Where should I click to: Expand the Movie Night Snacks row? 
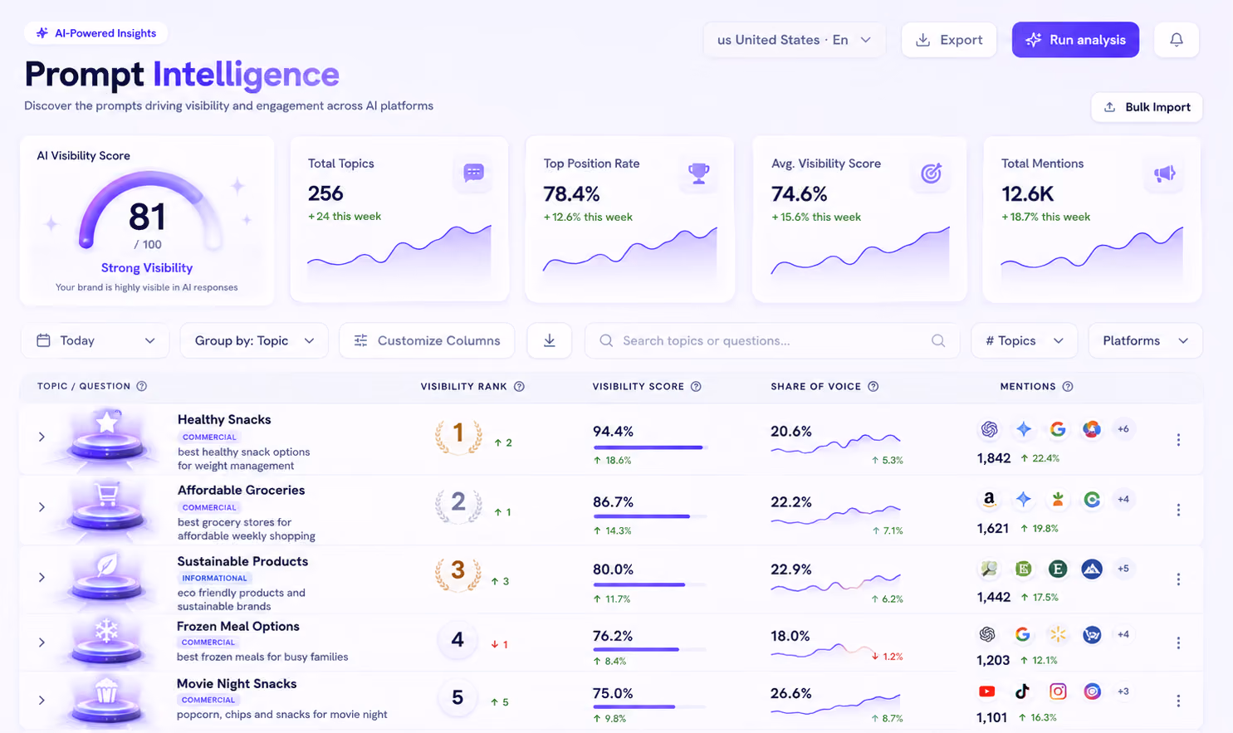click(42, 701)
